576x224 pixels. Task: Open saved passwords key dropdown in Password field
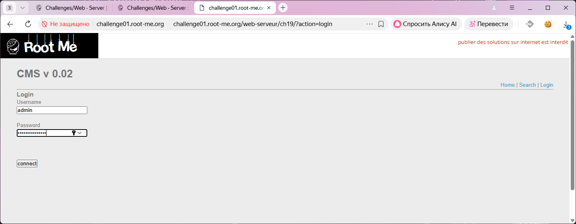click(x=77, y=133)
